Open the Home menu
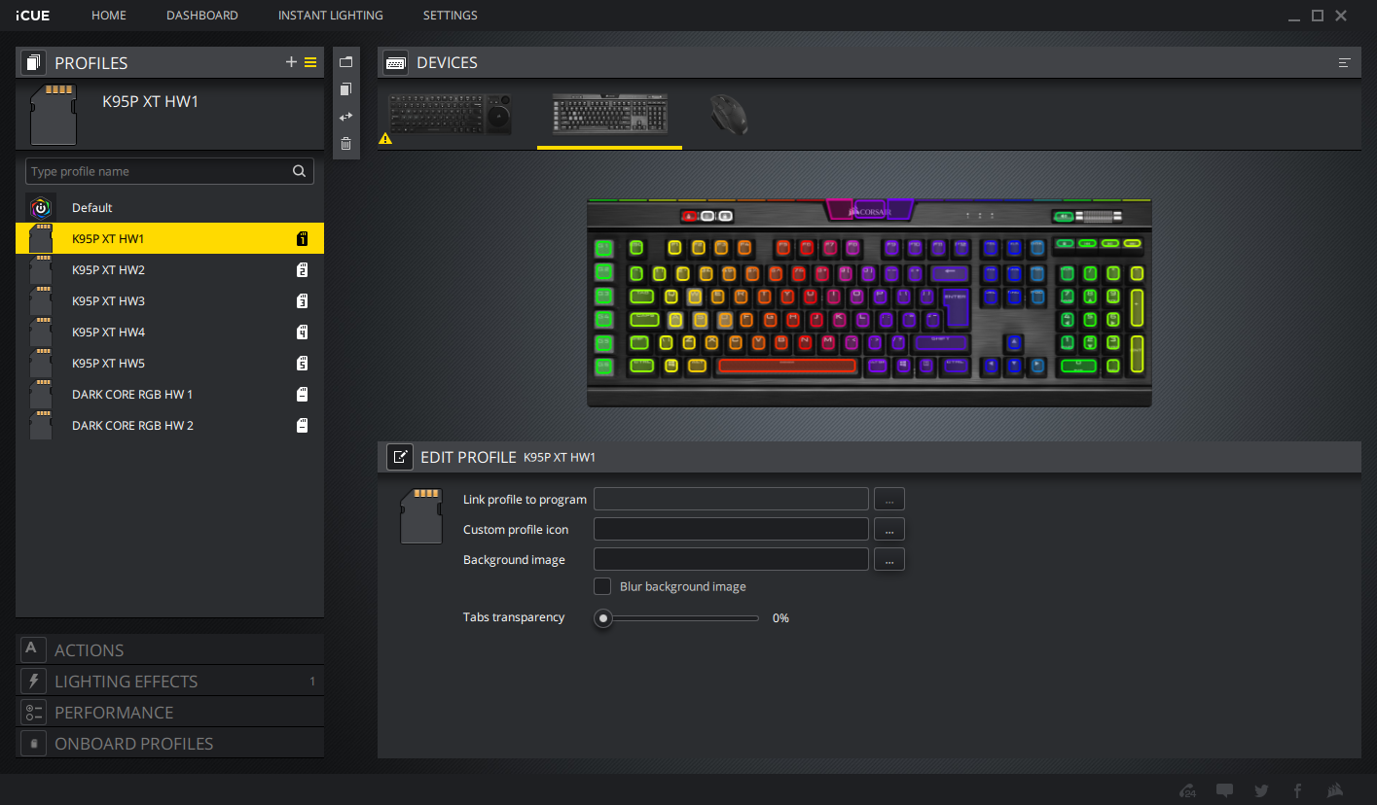The height and width of the screenshot is (805, 1377). pos(109,16)
